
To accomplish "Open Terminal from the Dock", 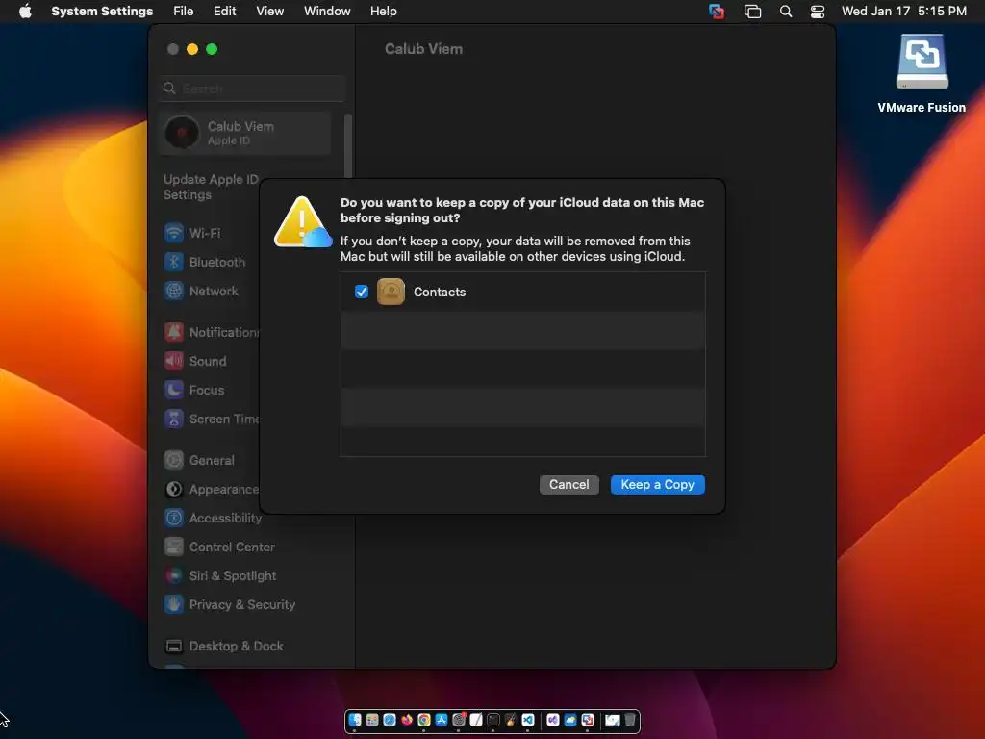I will pyautogui.click(x=493, y=720).
